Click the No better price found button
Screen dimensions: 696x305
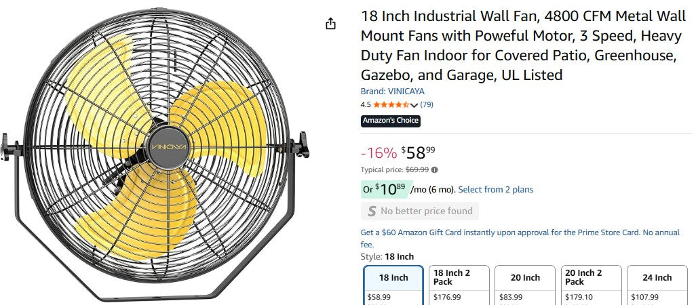[419, 211]
